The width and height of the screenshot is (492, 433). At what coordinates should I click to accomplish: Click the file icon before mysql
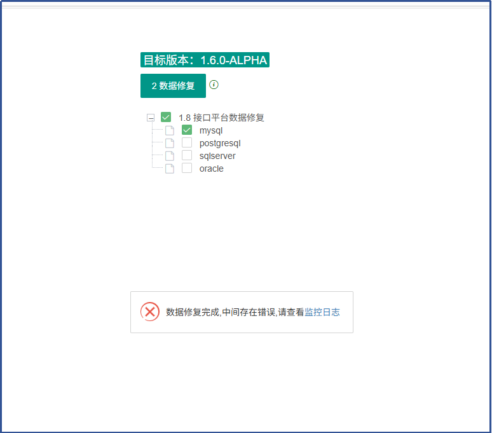(x=170, y=130)
